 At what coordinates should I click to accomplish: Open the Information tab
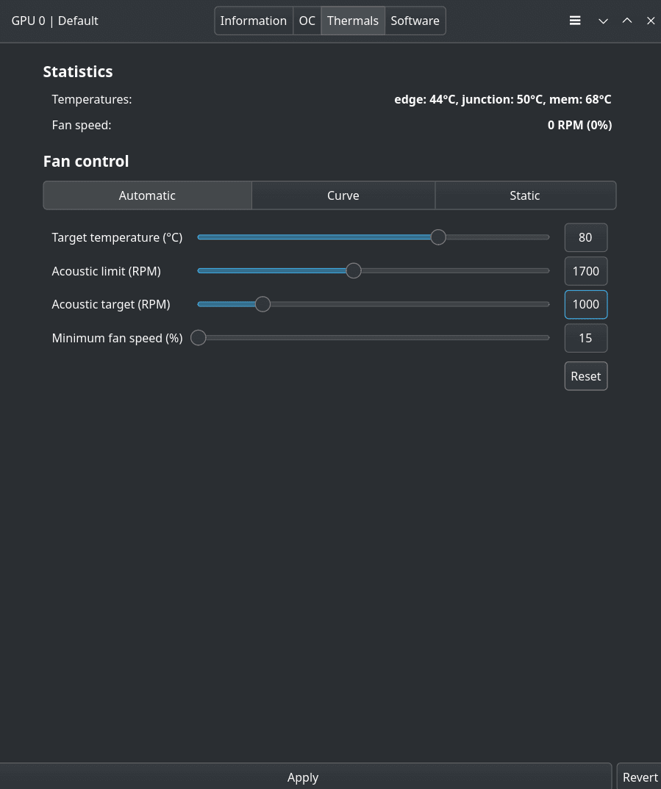(x=254, y=21)
